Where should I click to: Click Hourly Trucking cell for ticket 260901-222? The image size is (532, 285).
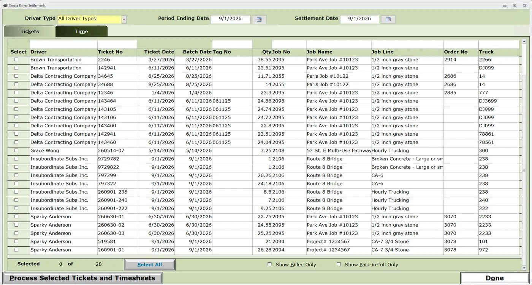pyautogui.click(x=407, y=208)
